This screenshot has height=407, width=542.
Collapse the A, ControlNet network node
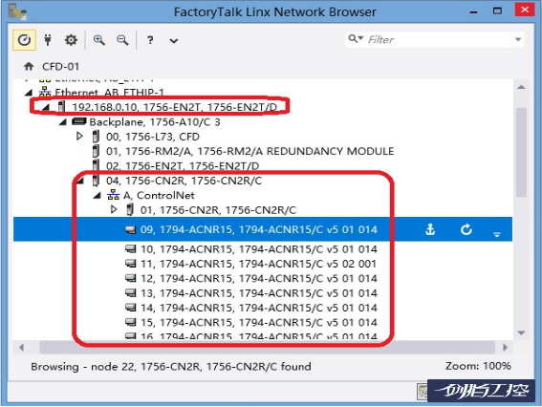(x=97, y=196)
